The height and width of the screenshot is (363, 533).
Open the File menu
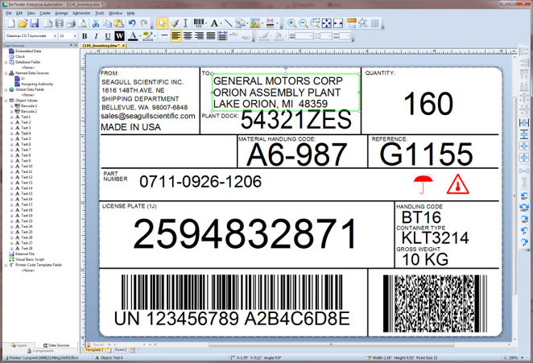9,13
